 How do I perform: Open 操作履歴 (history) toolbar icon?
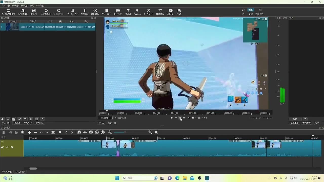point(160,12)
